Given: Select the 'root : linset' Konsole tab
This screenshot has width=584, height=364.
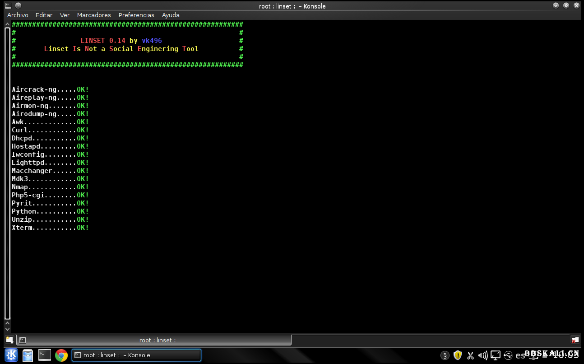Looking at the screenshot, I should 153,340.
